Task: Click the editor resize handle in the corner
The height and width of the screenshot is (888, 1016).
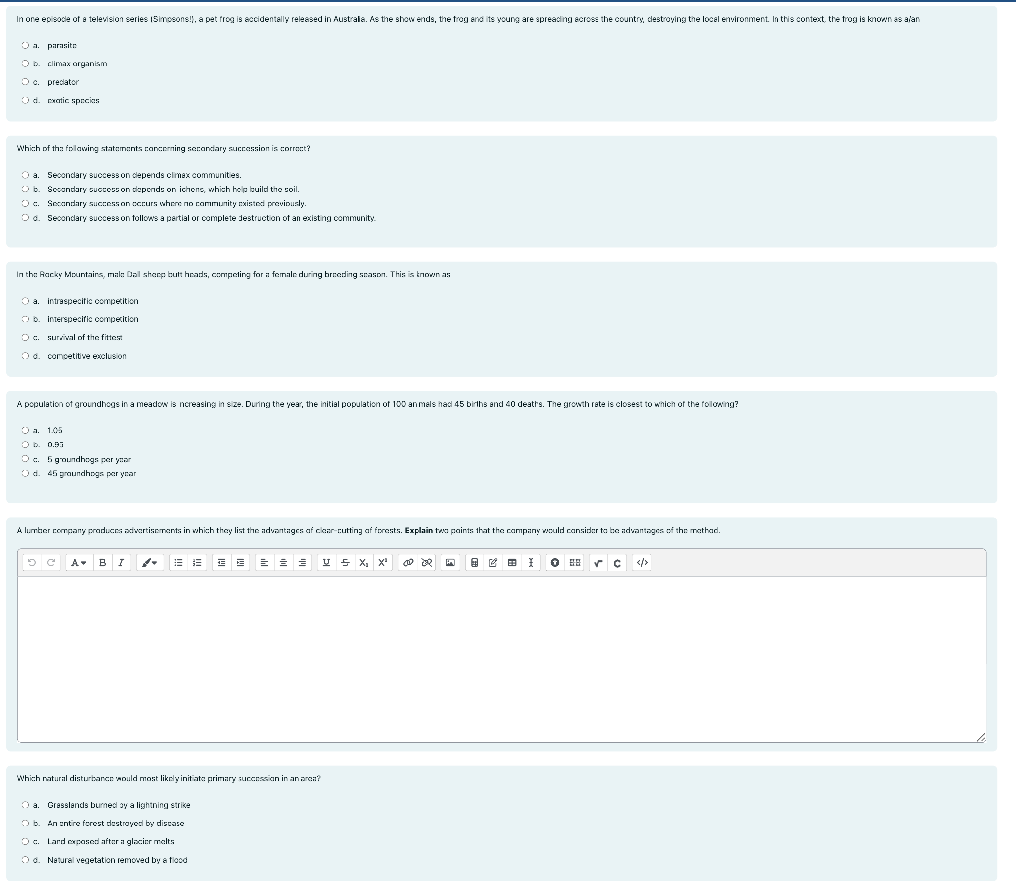Action: coord(980,738)
